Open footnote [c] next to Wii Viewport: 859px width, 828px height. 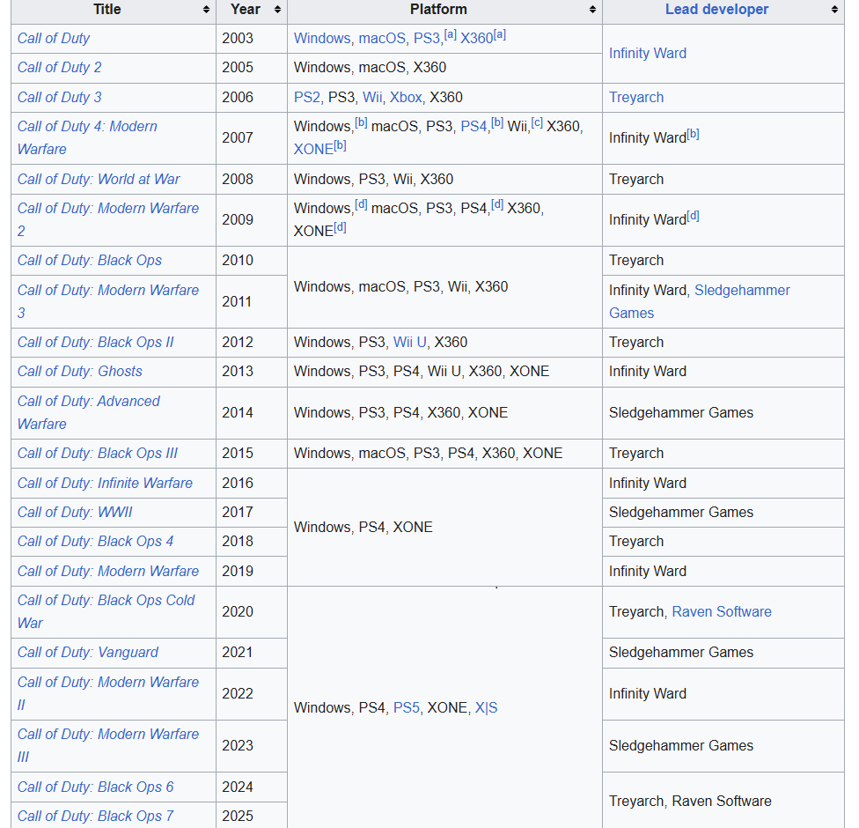[537, 122]
